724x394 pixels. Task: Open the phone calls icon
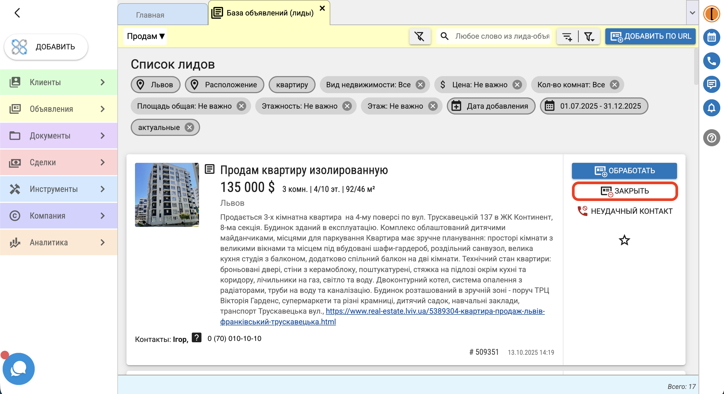(711, 61)
